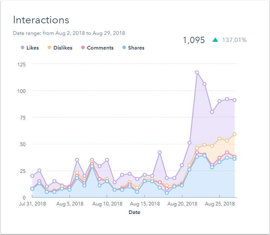Select the blue Shares legend color dot
The width and height of the screenshot is (270, 235).
[124, 48]
